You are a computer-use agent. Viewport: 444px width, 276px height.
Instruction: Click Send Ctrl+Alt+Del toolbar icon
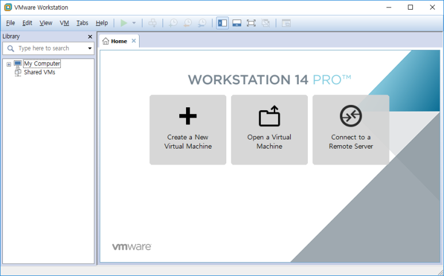(x=153, y=23)
